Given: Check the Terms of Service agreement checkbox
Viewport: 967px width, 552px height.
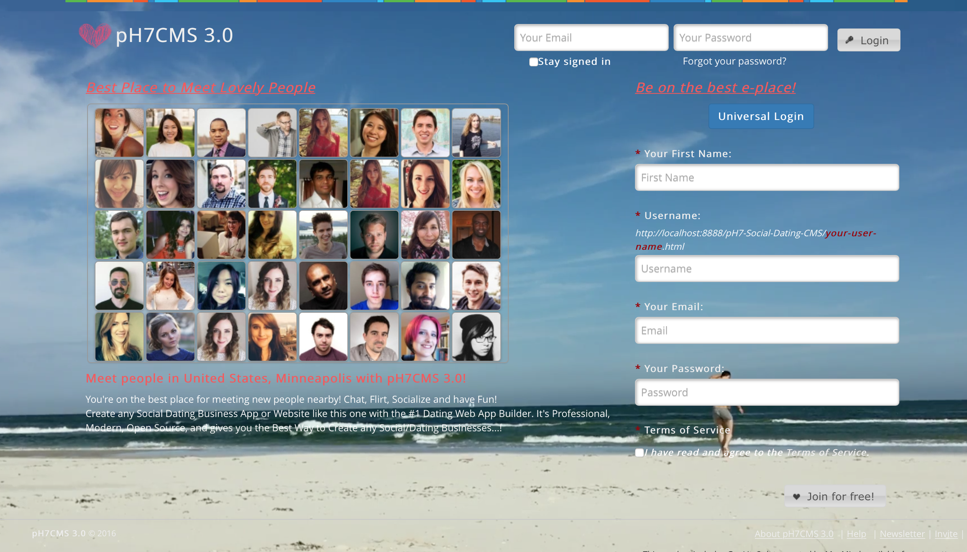Looking at the screenshot, I should pos(639,452).
